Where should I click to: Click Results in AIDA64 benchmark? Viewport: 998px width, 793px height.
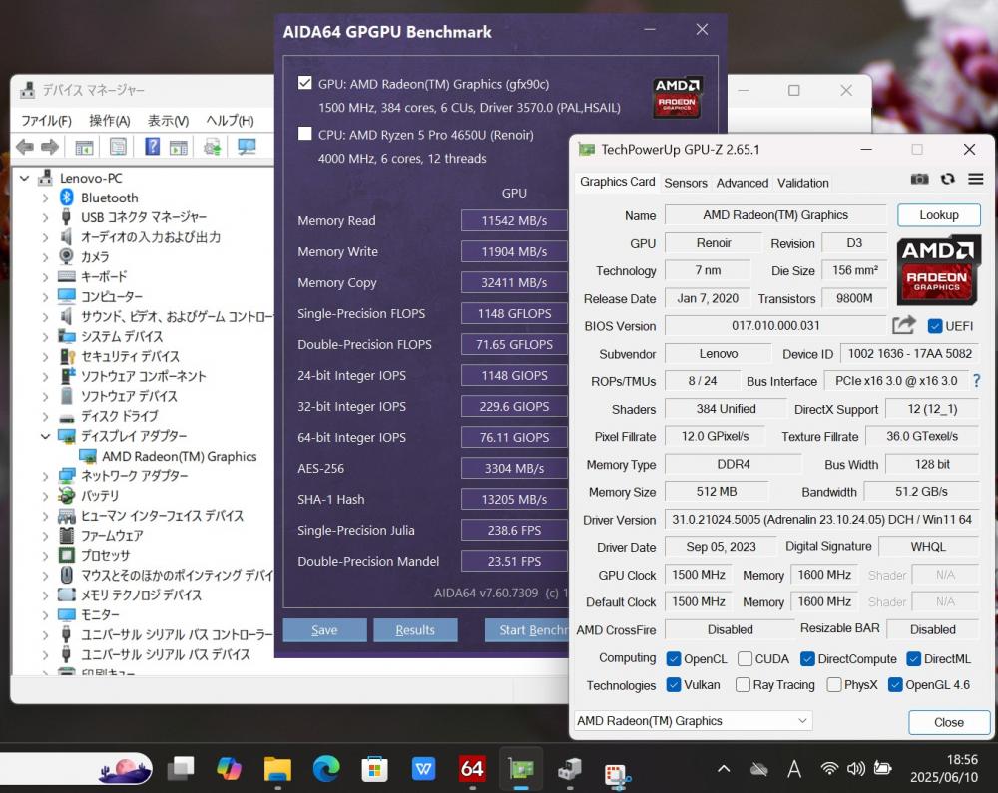click(x=415, y=629)
